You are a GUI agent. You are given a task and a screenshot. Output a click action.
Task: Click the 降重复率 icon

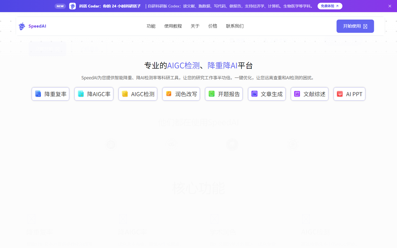coord(38,94)
